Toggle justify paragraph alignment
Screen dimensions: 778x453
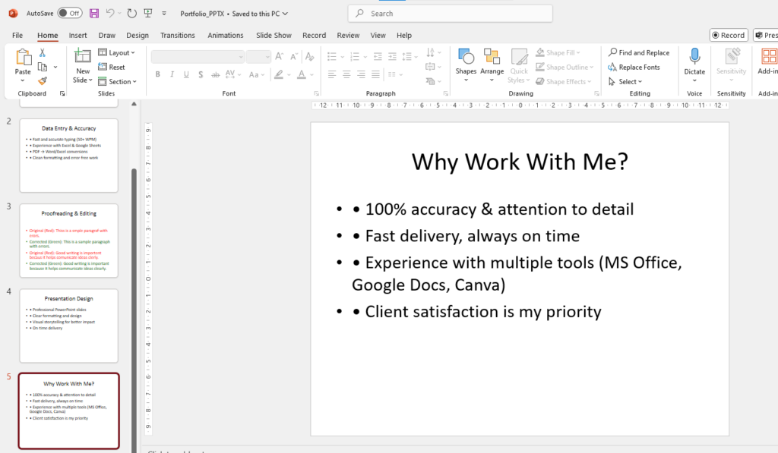pyautogui.click(x=375, y=74)
